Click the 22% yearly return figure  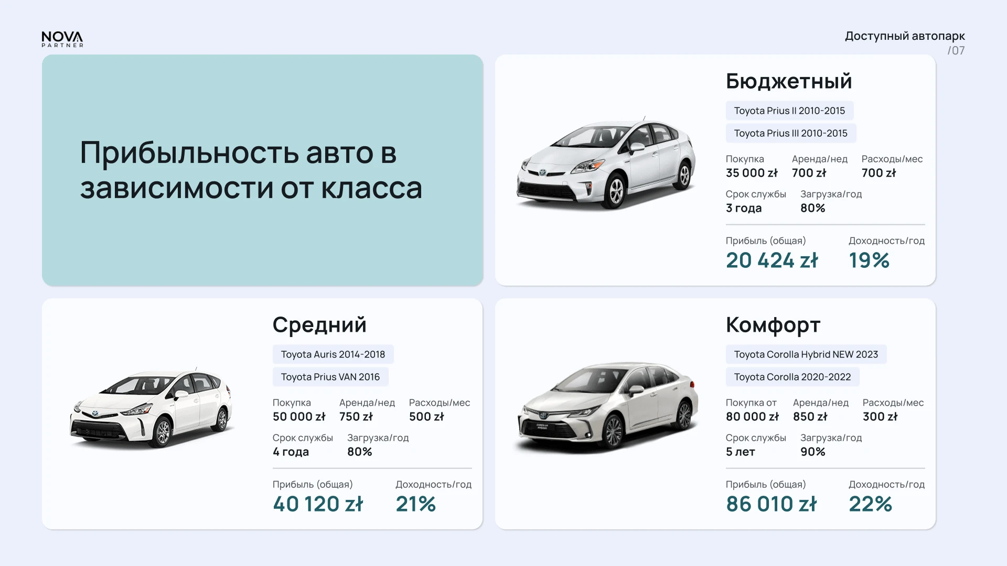[870, 504]
